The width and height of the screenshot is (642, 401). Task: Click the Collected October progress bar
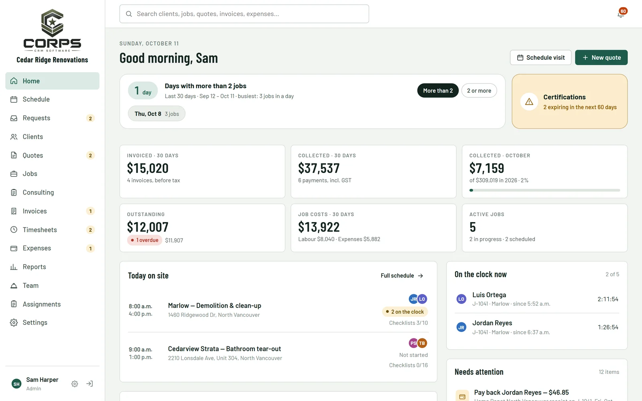[544, 190]
